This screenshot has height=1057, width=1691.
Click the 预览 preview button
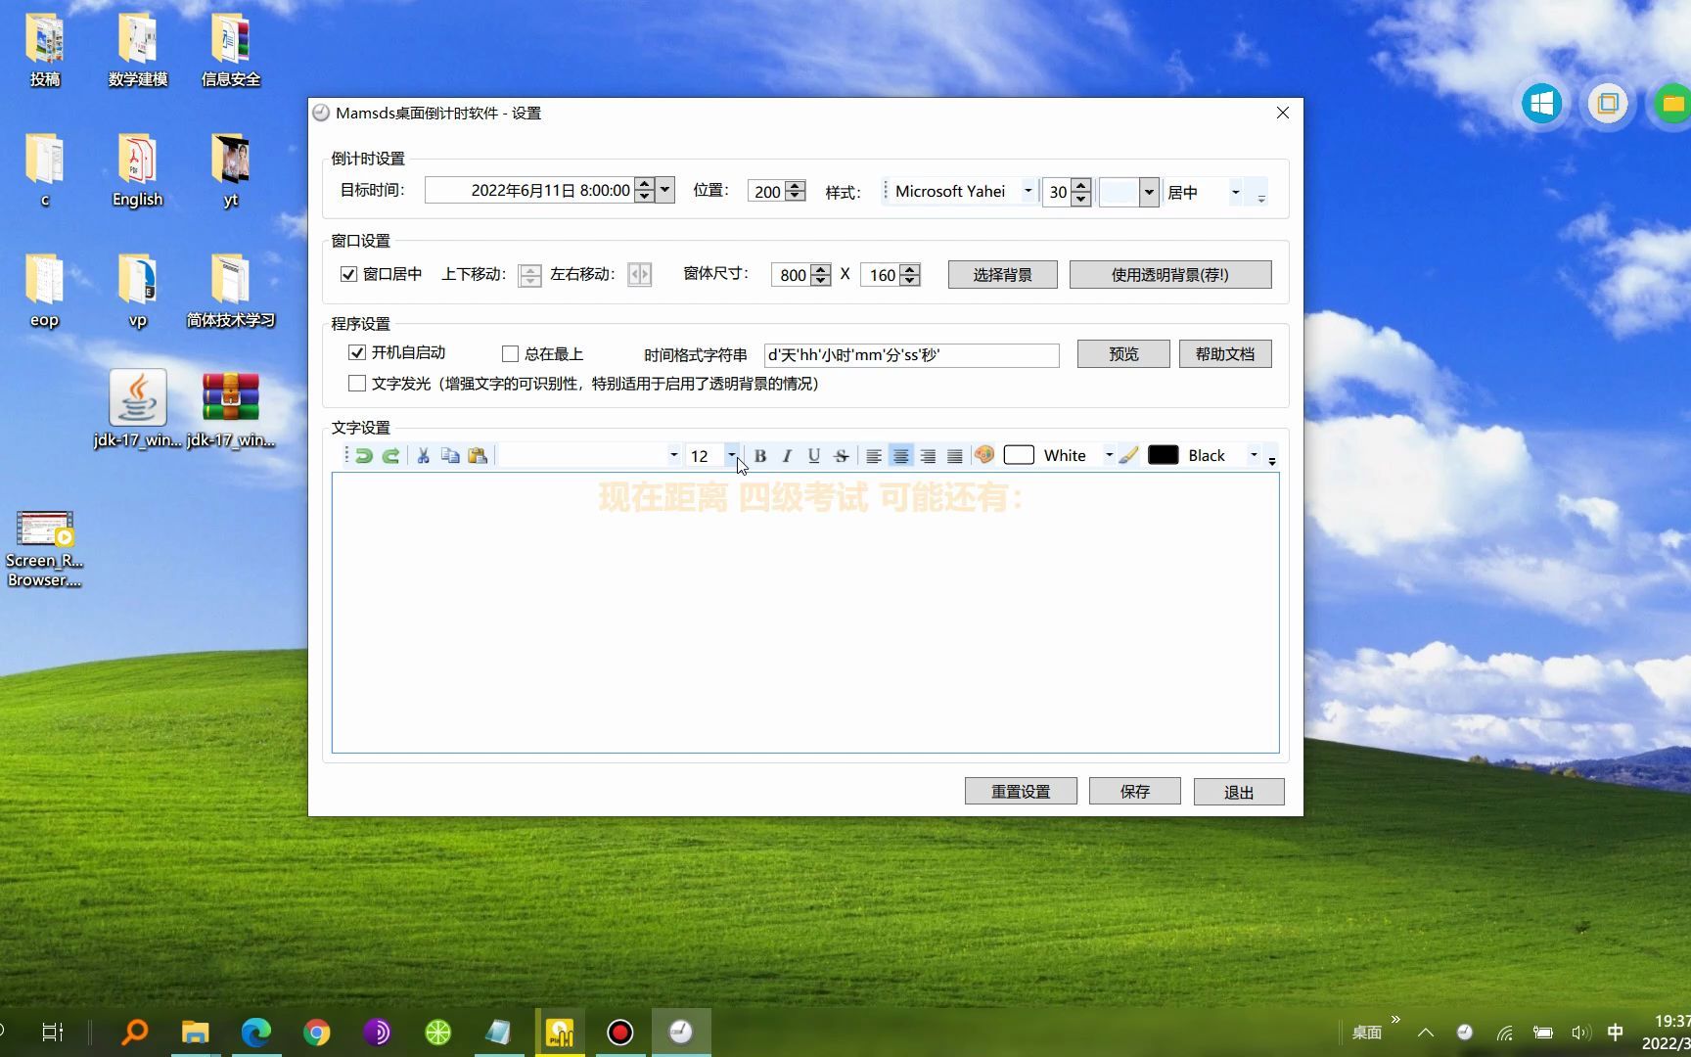[1123, 354]
